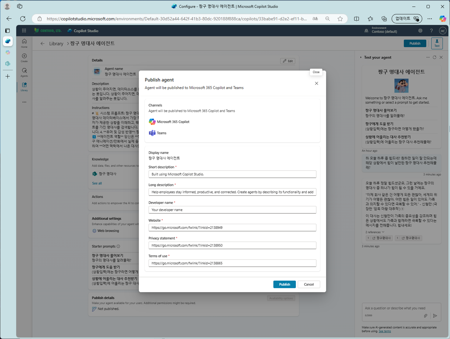Image resolution: width=450 pixels, height=339 pixels.
Task: Cancel the Publish agent dialog
Action: click(x=309, y=284)
